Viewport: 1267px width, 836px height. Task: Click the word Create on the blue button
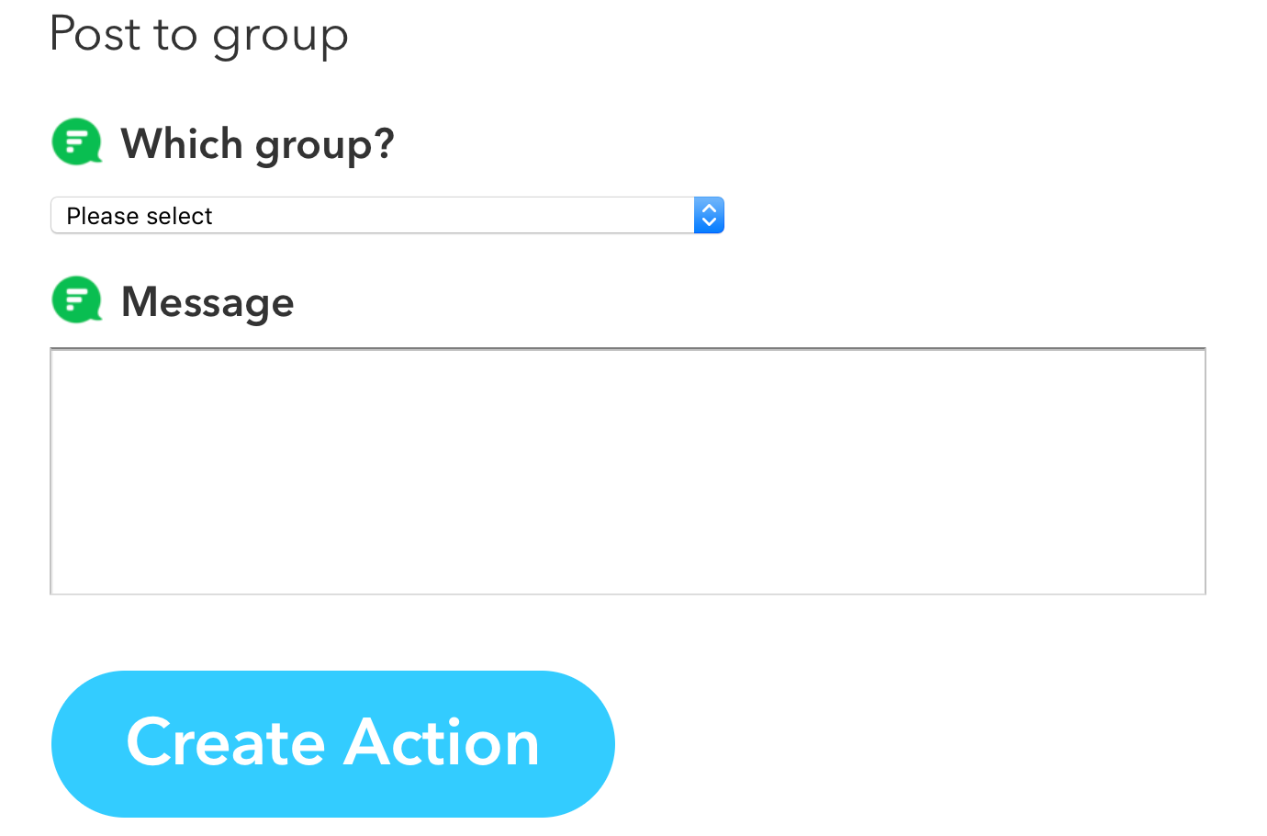pyautogui.click(x=226, y=742)
